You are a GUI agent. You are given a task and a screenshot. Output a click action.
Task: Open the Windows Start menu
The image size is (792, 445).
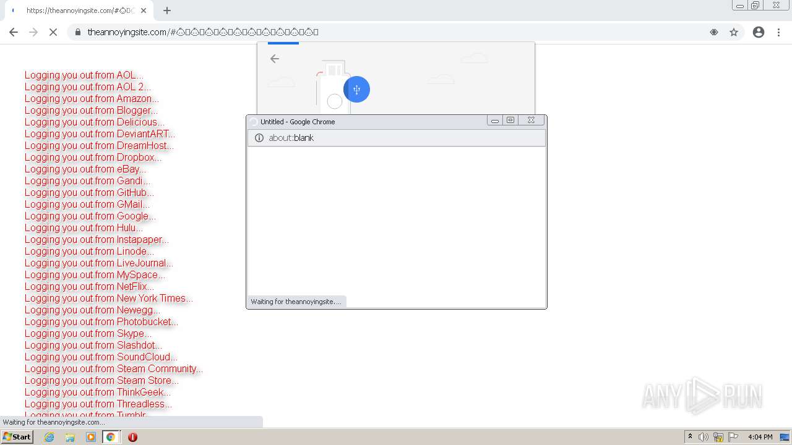tap(17, 437)
